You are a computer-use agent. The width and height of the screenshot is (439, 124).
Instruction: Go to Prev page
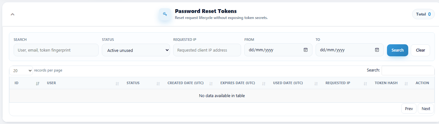[409, 108]
